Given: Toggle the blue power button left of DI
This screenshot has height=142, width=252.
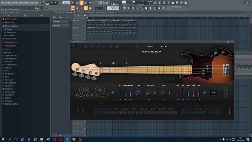Looking at the screenshot, I should (x=113, y=93).
